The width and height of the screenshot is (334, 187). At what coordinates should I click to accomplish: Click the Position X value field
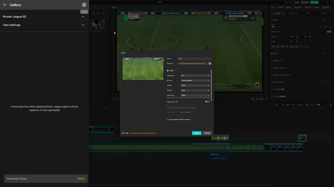pyautogui.click(x=293, y=37)
